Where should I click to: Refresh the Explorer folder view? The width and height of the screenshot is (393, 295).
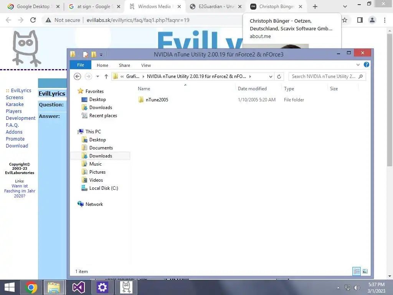[279, 76]
